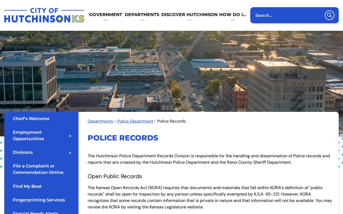Follow the Police Department breadcrumb link
This screenshot has height=214, width=343.
click(135, 121)
